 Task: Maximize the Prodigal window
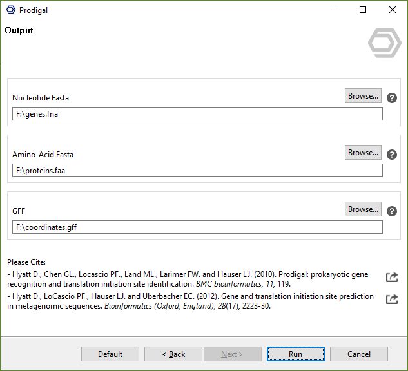pos(363,10)
